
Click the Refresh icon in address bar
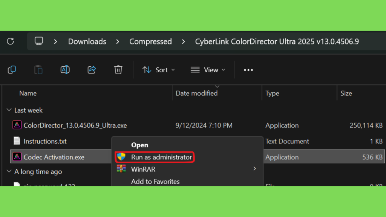10,41
